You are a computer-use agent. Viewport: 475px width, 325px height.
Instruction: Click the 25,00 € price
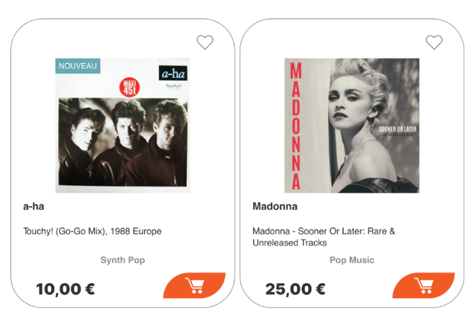(295, 289)
